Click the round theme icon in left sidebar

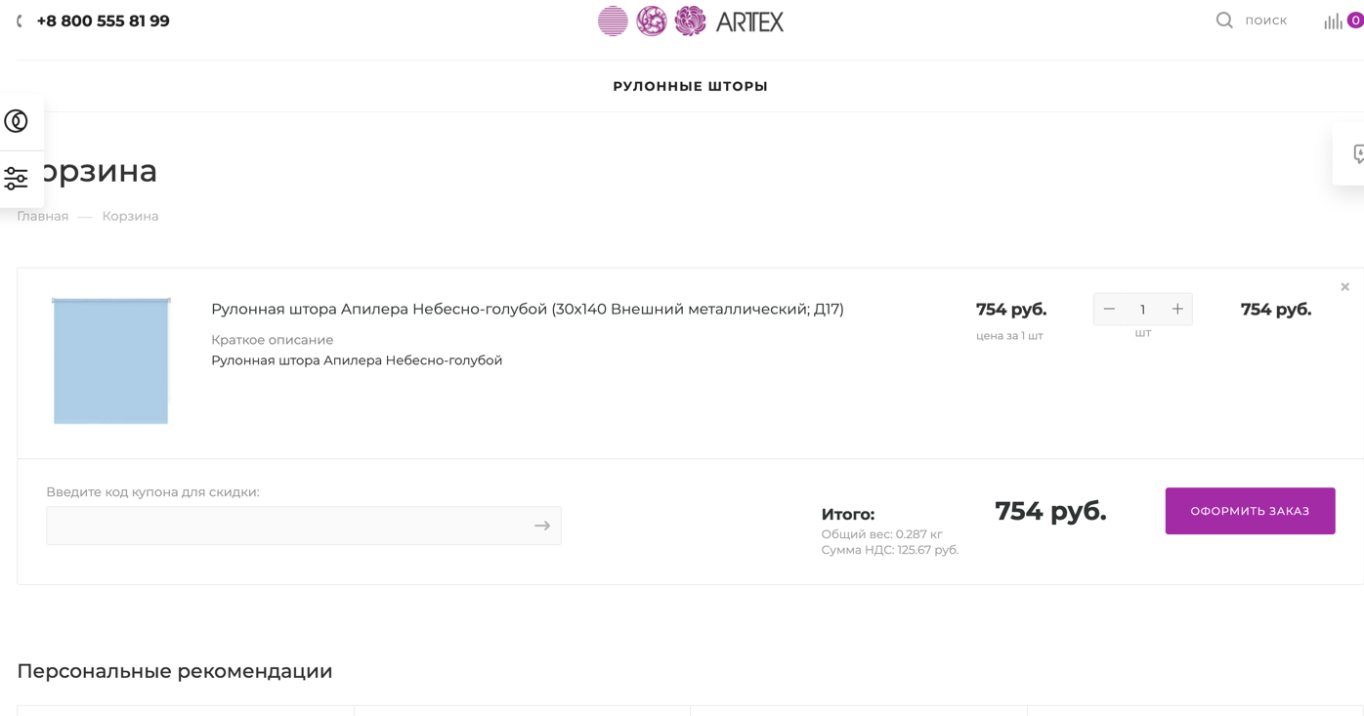point(17,121)
